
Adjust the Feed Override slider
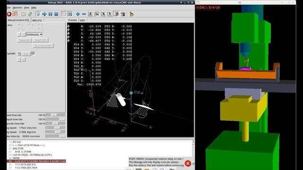tap(55, 115)
